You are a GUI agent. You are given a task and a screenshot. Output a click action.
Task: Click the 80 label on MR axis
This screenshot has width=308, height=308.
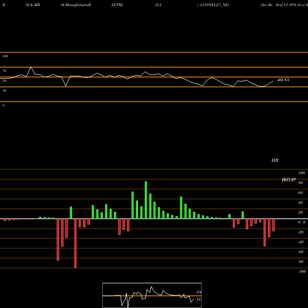tap(301, 183)
